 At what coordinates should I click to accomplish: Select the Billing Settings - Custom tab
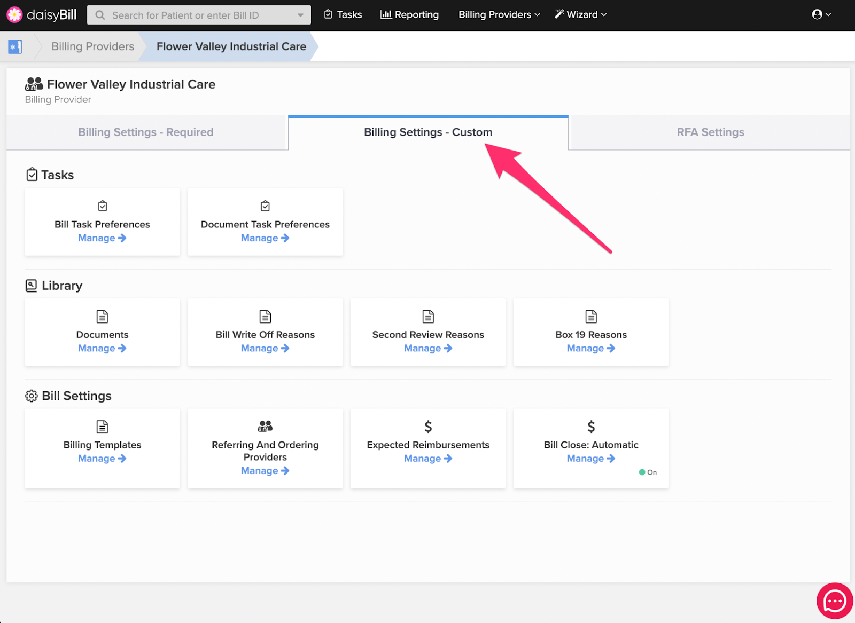(x=428, y=132)
